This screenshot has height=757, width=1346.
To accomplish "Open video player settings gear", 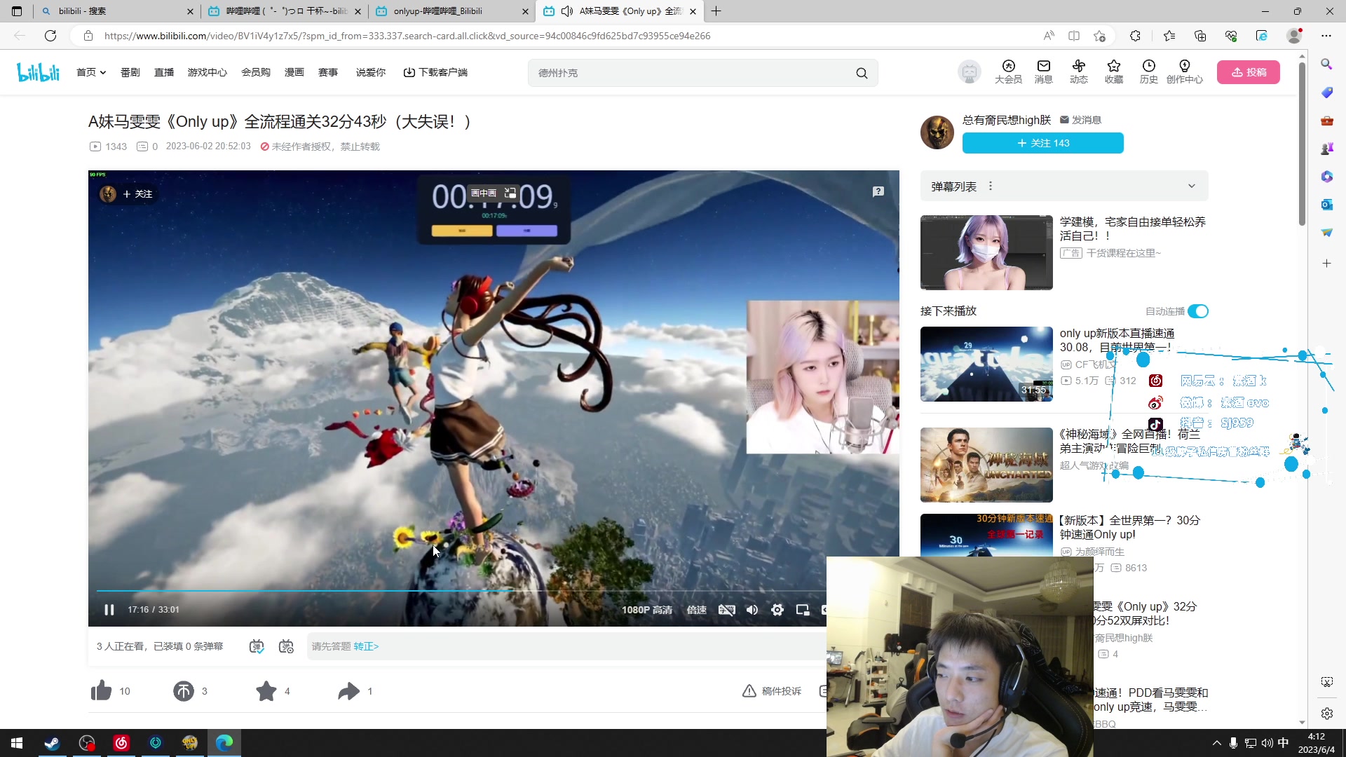I will [x=777, y=610].
